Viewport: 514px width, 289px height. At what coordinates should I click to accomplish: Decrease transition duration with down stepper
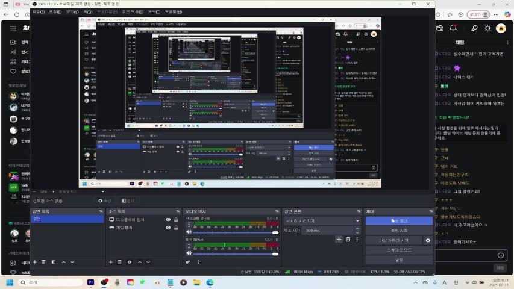click(357, 232)
